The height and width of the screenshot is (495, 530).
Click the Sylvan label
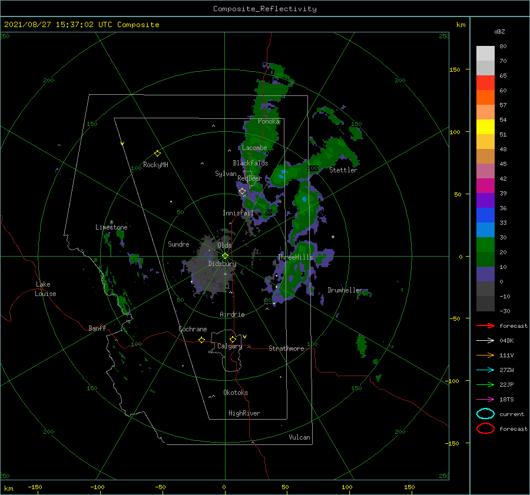tap(226, 174)
